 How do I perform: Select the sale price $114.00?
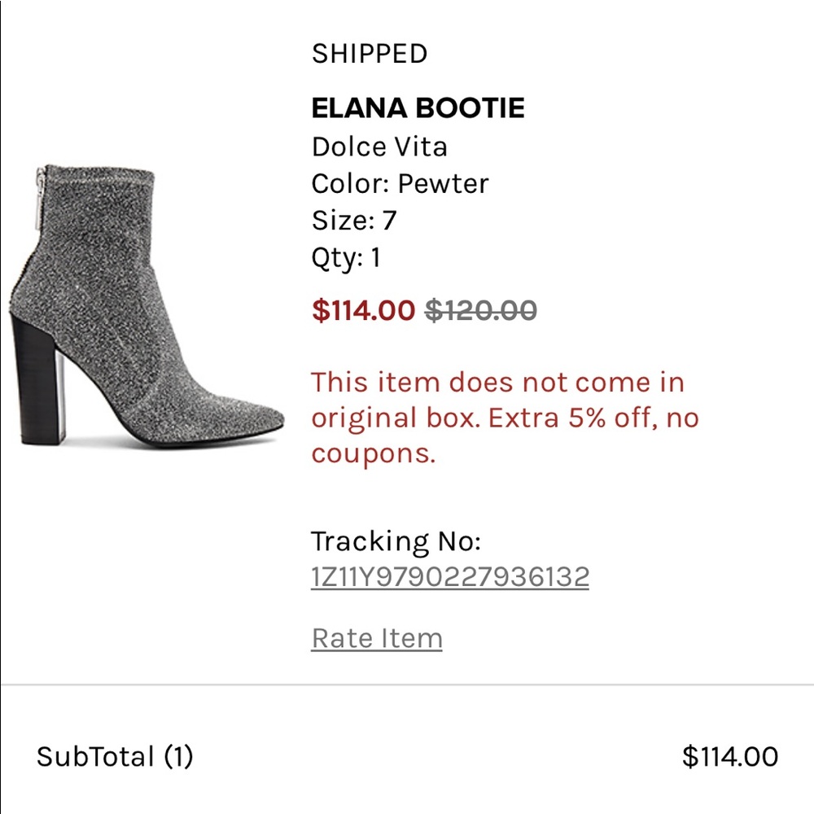(x=361, y=310)
